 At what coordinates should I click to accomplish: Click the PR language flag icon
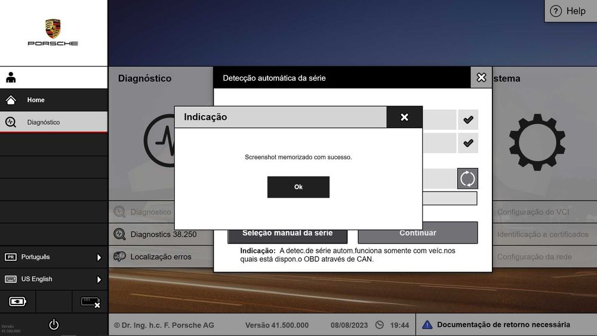[x=11, y=257]
